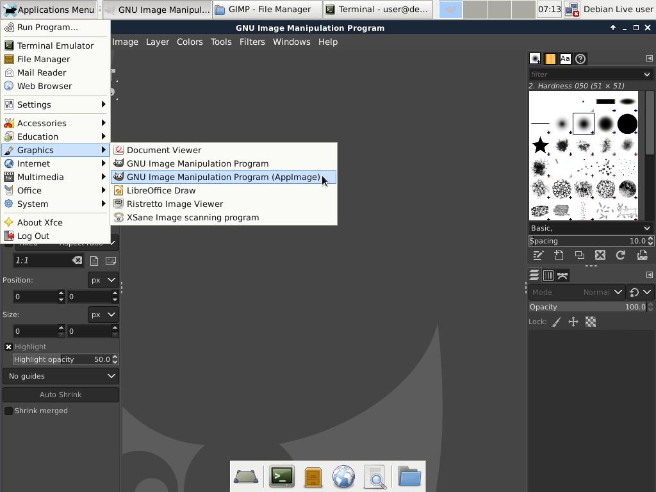Image resolution: width=656 pixels, height=492 pixels.
Task: Open the Brushes tab icon
Action: [535, 58]
